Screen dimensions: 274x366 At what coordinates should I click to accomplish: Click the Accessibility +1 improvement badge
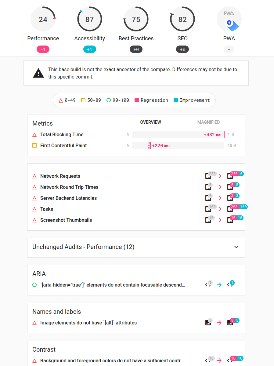pos(89,49)
